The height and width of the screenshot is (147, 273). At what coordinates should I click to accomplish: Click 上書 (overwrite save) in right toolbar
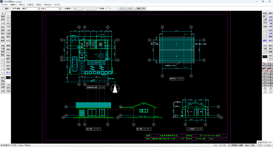click(x=265, y=20)
